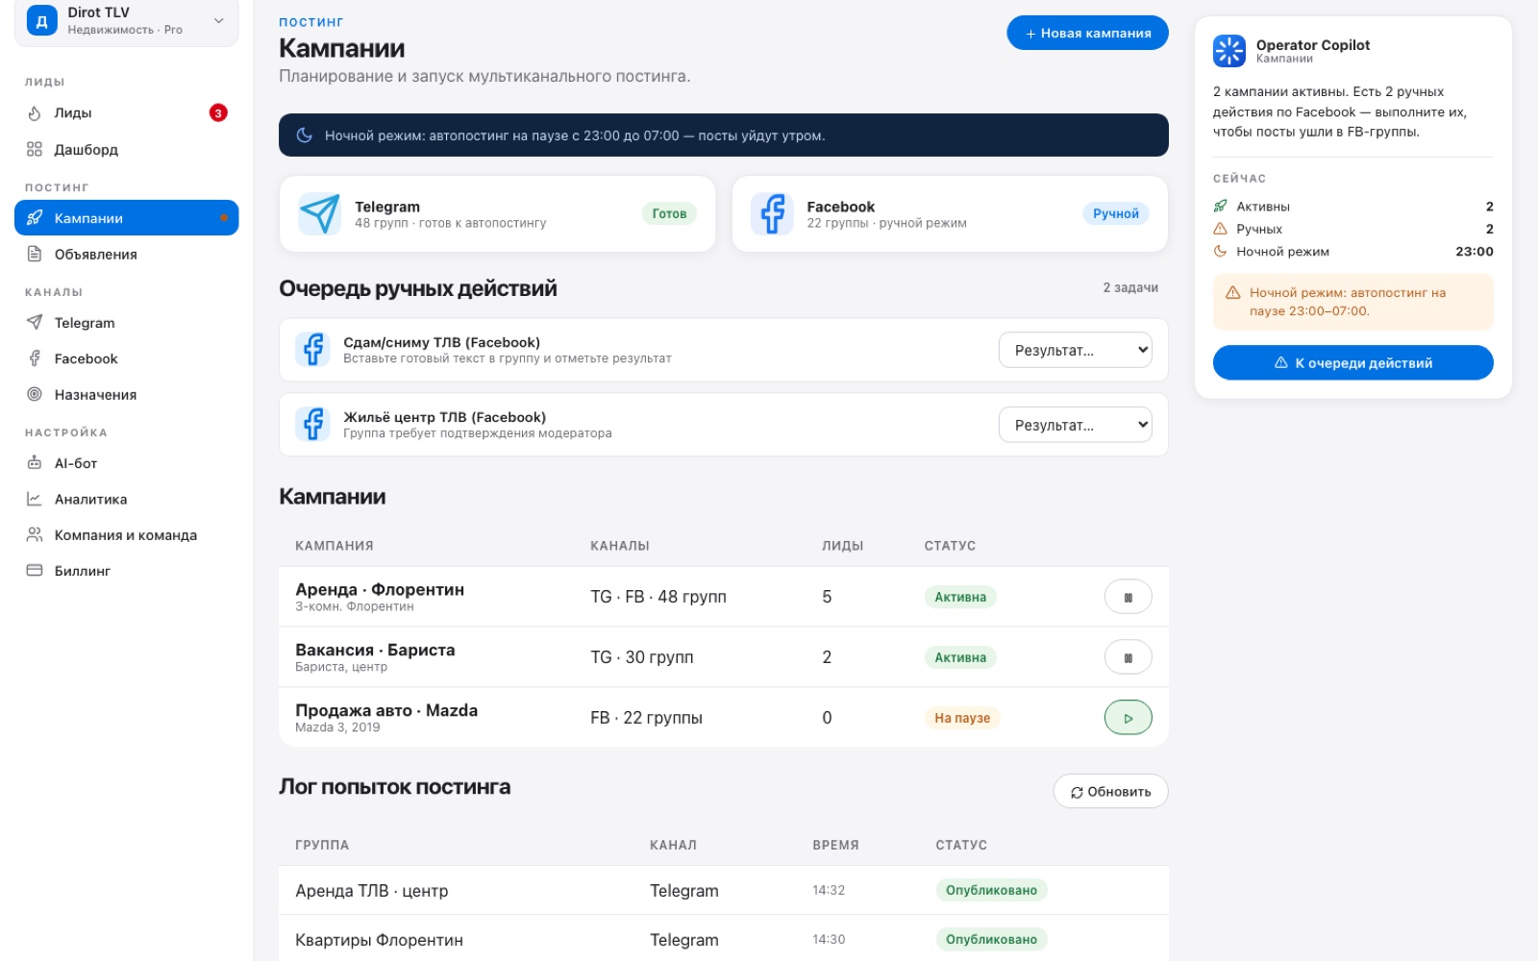Click the Facebook logo in channel card

coord(772,213)
